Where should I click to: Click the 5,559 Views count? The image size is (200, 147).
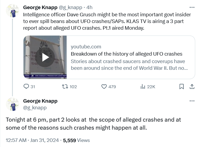coord(76,140)
